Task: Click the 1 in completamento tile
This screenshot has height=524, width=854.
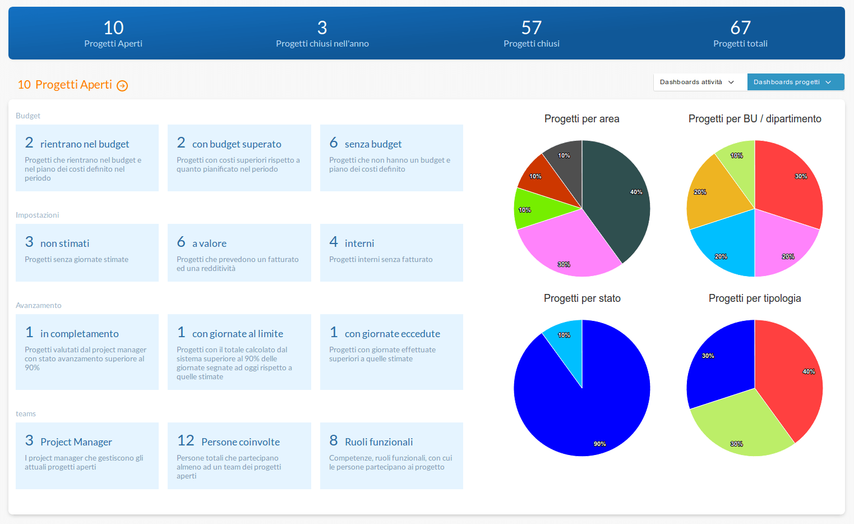Action: [87, 352]
